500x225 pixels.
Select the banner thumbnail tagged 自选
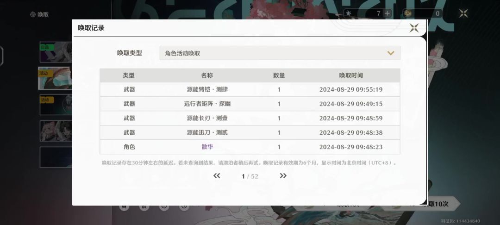point(56,52)
